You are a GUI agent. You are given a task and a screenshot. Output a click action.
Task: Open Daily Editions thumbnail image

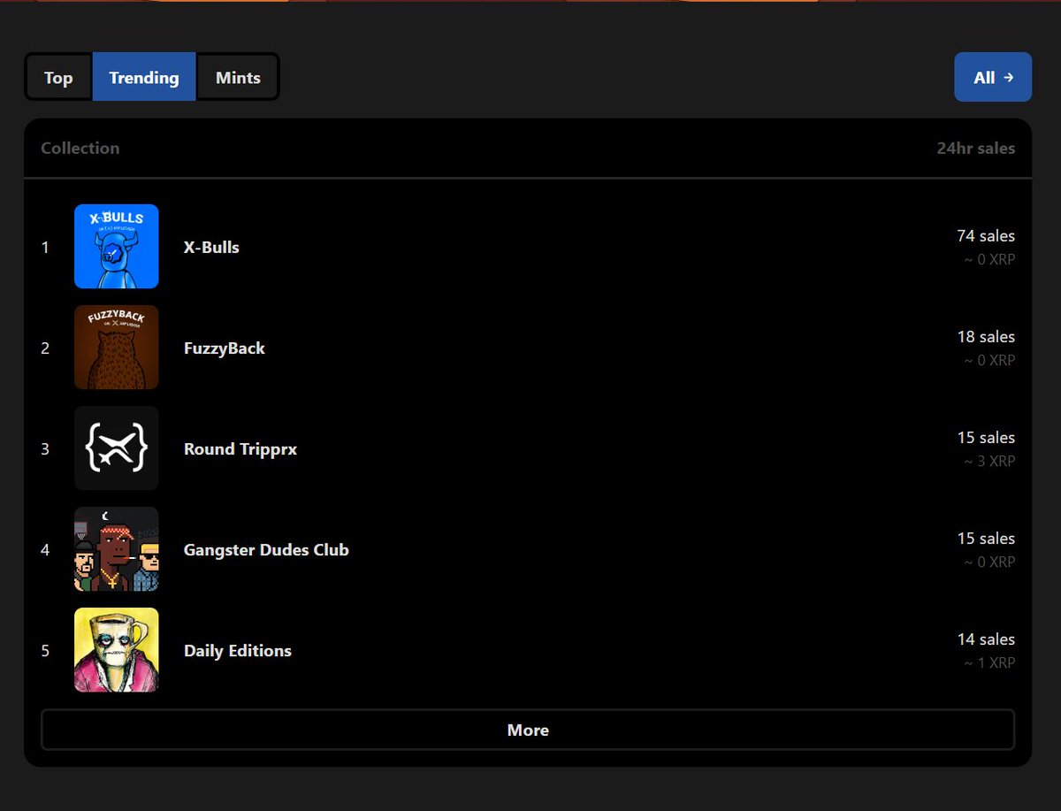click(x=117, y=650)
